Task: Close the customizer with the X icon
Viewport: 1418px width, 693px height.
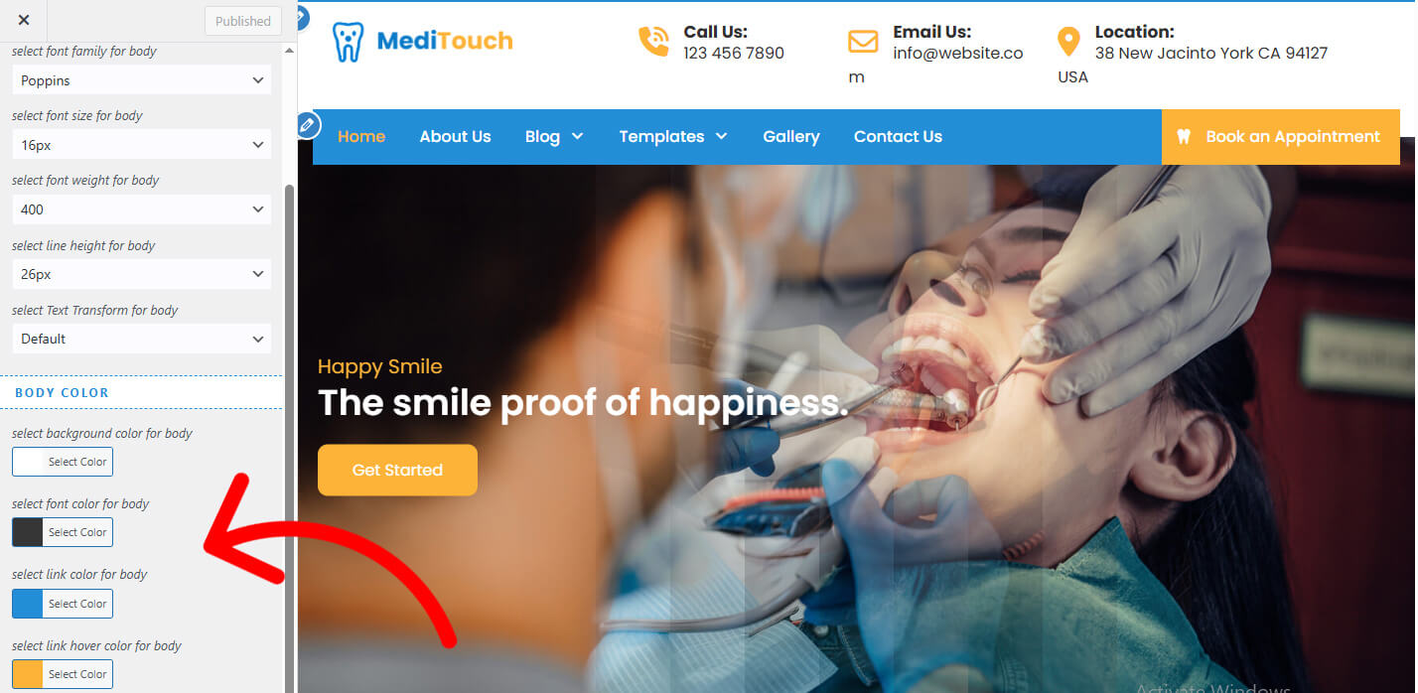Action: (x=24, y=20)
